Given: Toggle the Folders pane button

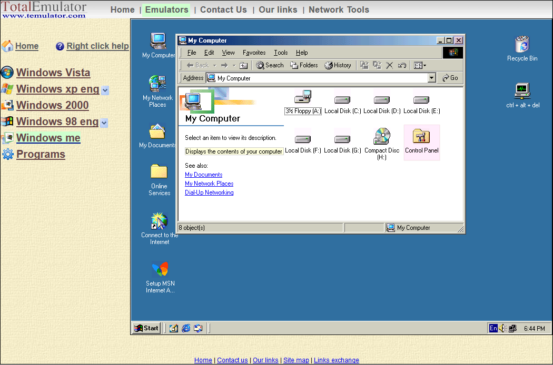Looking at the screenshot, I should [x=304, y=65].
